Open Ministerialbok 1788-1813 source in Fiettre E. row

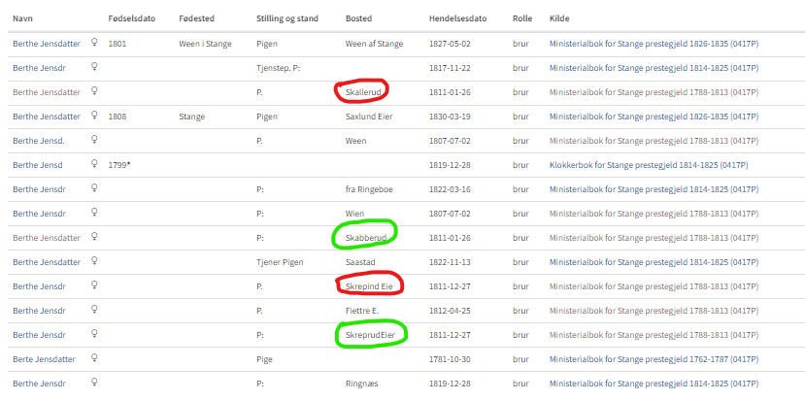click(654, 311)
